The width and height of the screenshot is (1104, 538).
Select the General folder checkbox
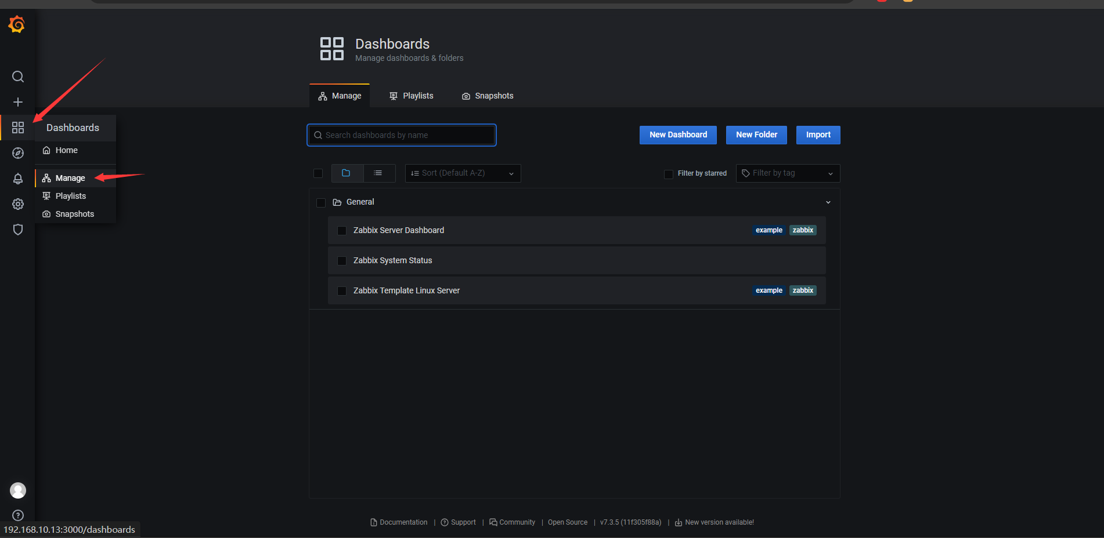click(321, 203)
